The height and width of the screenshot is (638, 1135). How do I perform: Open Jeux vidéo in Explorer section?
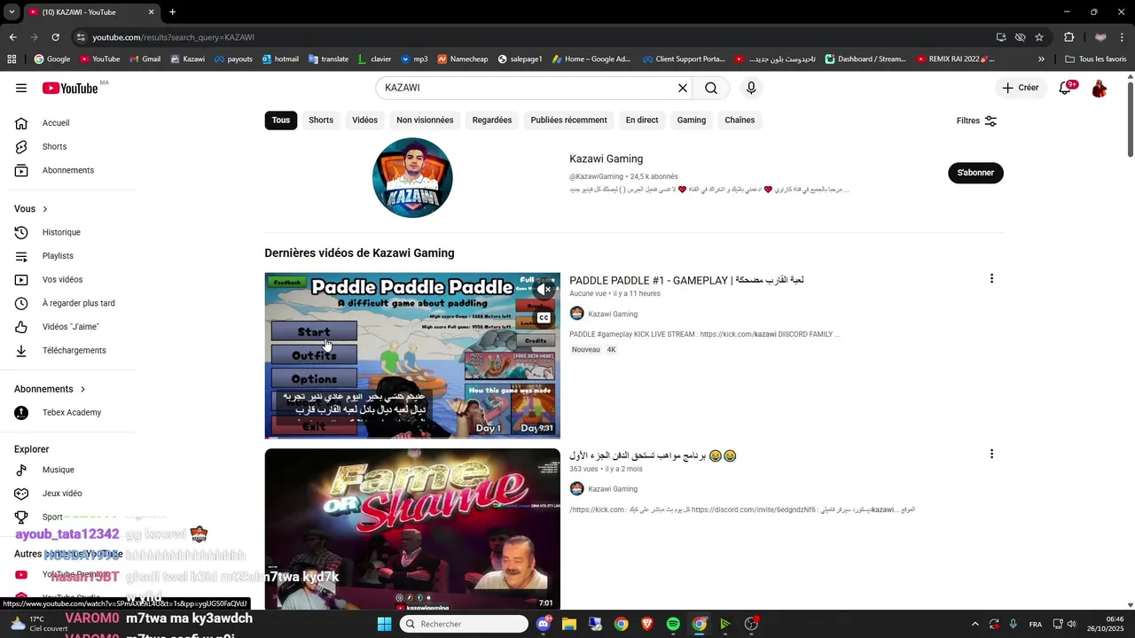pos(62,494)
